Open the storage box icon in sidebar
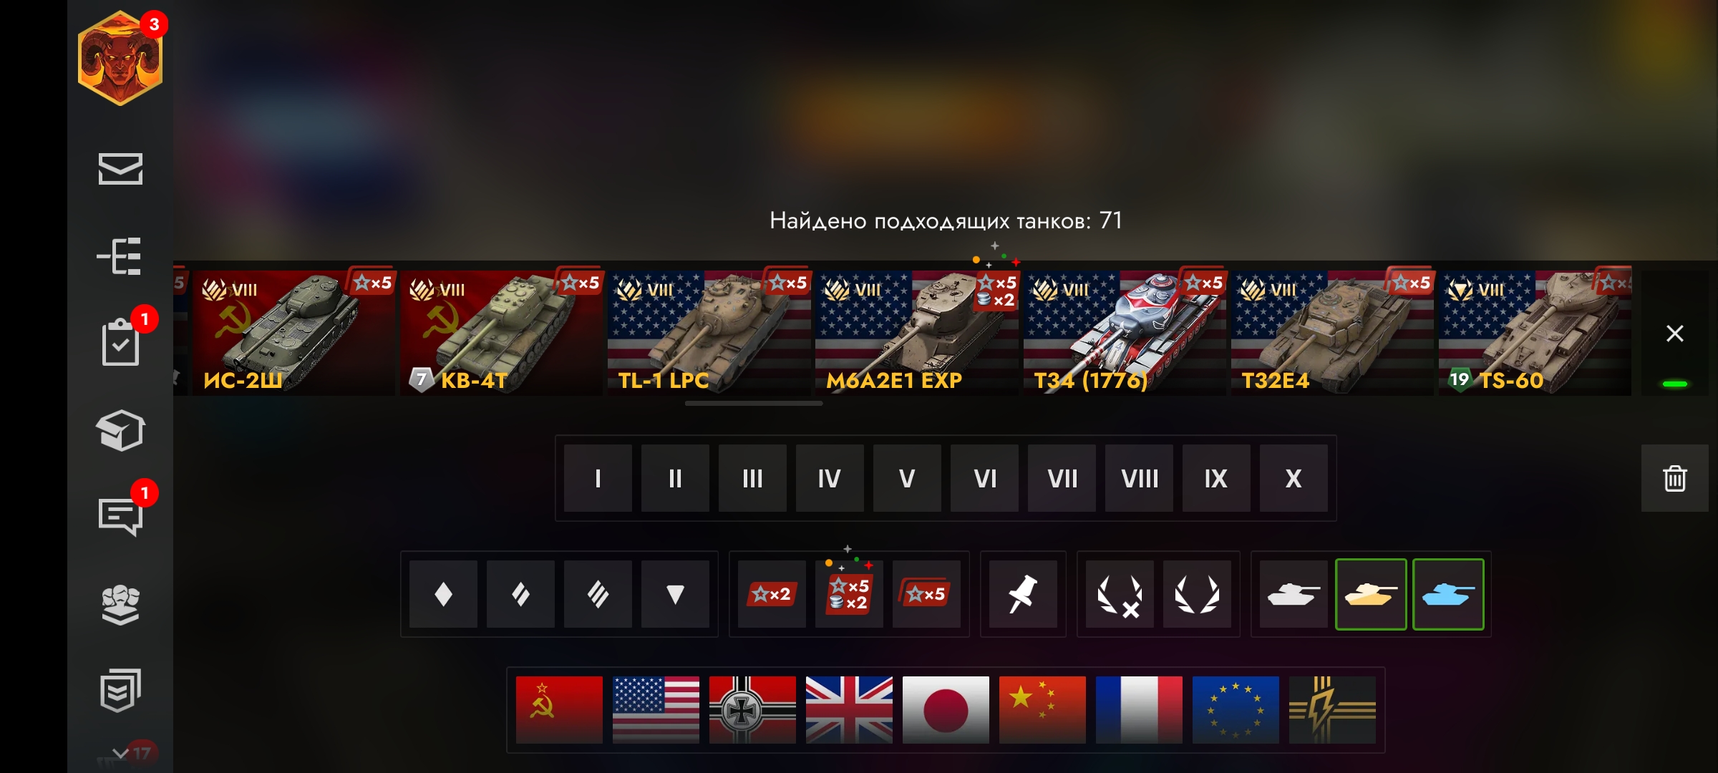Image resolution: width=1718 pixels, height=773 pixels. (120, 430)
